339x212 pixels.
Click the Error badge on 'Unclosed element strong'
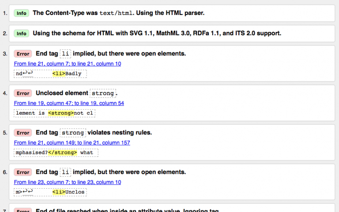(23, 93)
